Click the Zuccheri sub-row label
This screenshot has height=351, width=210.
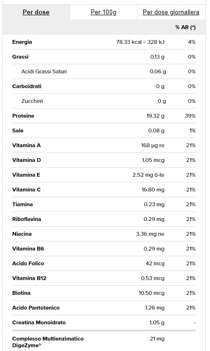pyautogui.click(x=32, y=101)
